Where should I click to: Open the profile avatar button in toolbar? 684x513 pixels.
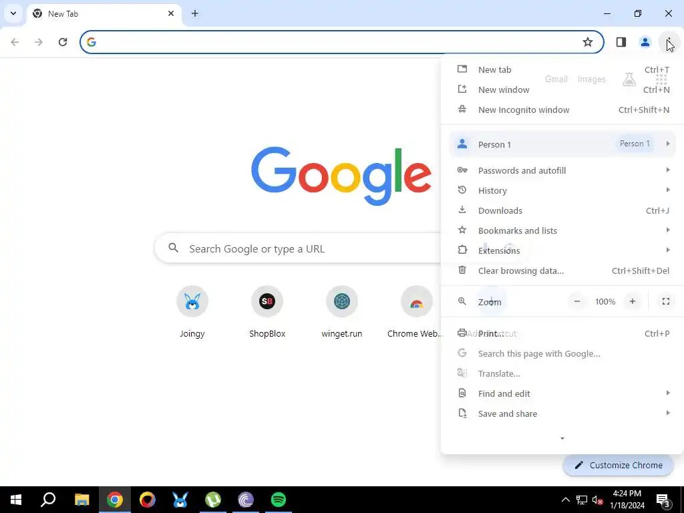click(645, 42)
